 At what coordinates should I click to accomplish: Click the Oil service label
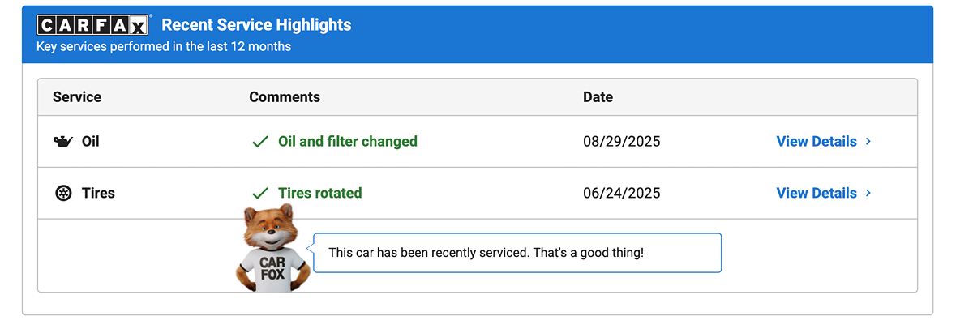click(91, 142)
